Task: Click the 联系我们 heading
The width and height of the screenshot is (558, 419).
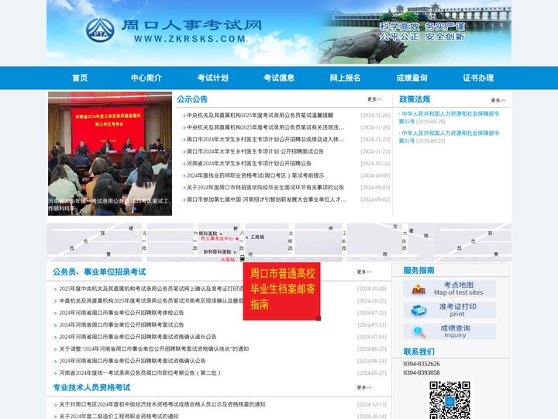Action: point(418,351)
